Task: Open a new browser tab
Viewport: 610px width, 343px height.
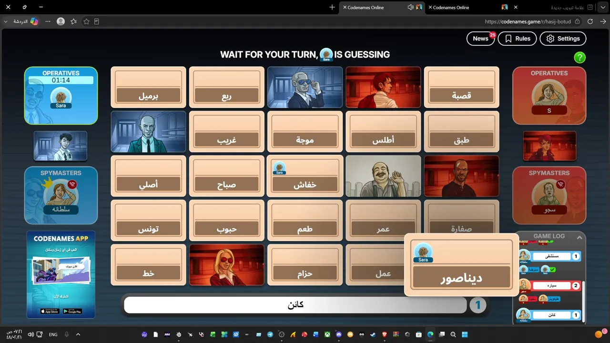Action: (332, 7)
